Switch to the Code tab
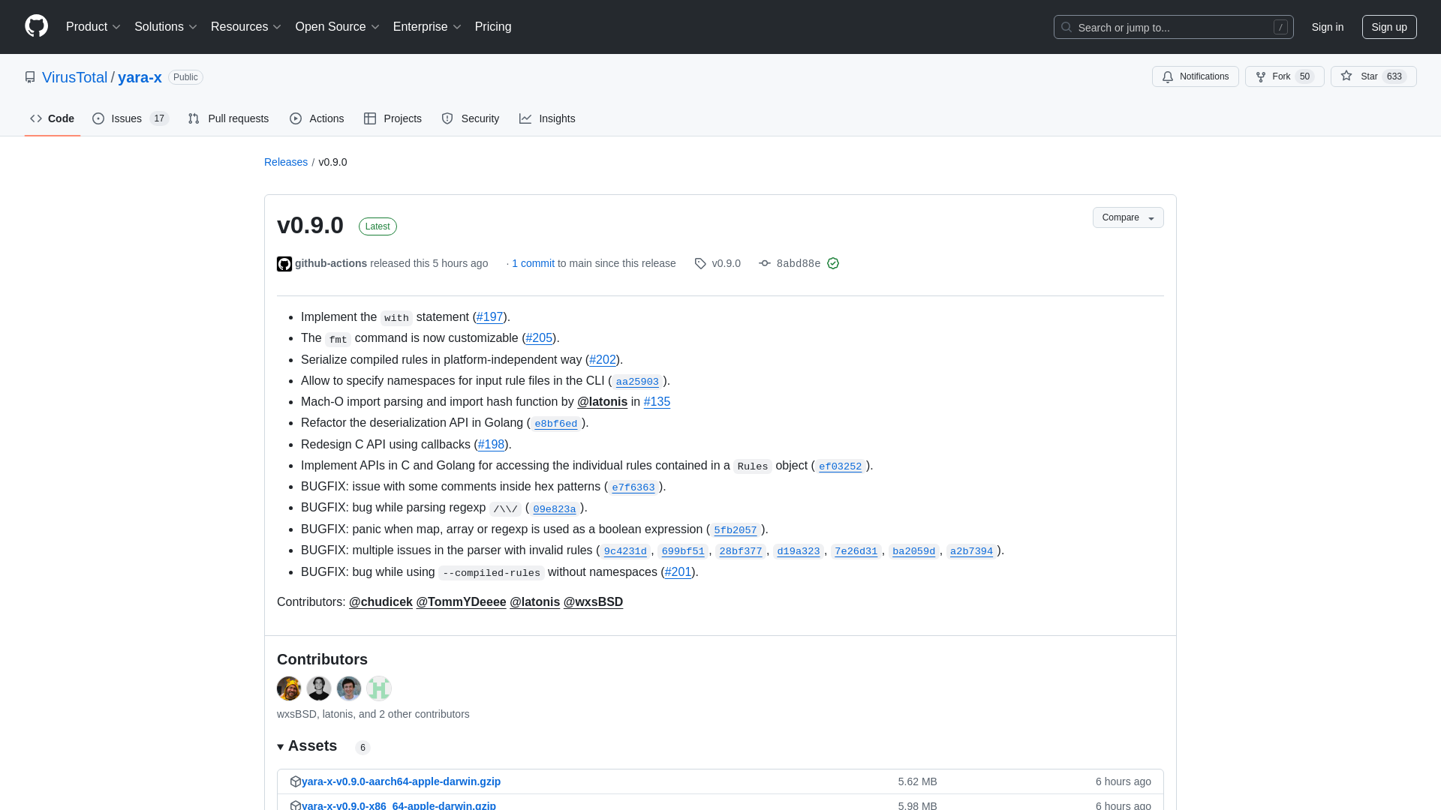 tap(53, 118)
